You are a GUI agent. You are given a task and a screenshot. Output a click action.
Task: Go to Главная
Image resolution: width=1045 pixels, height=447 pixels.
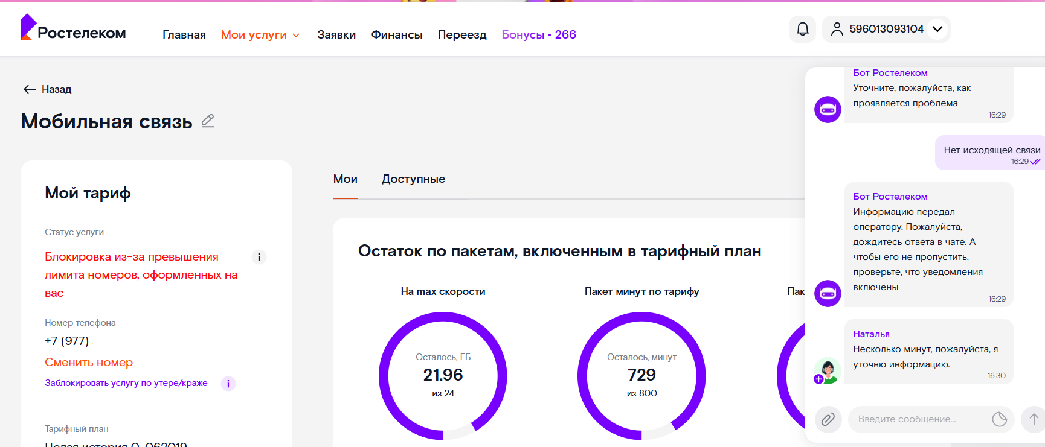184,34
